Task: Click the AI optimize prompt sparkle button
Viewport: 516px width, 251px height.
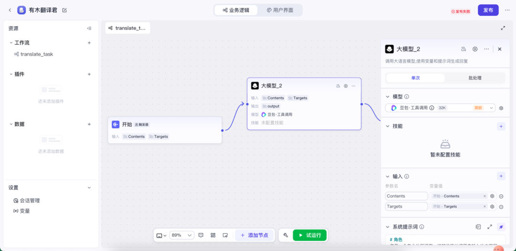Action: [501, 227]
